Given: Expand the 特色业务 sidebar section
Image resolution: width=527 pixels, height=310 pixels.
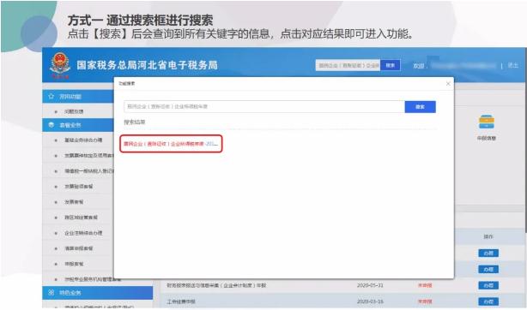Looking at the screenshot, I should point(98,293).
